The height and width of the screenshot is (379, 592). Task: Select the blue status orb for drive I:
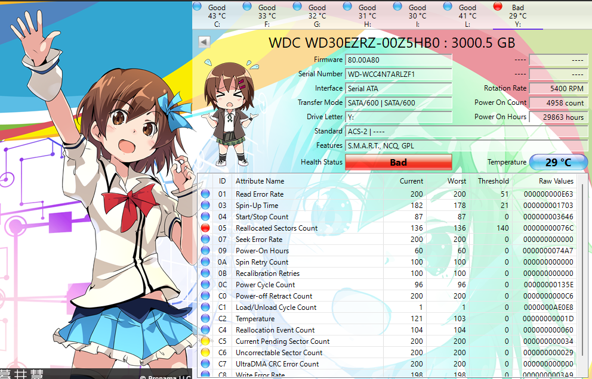tap(397, 6)
